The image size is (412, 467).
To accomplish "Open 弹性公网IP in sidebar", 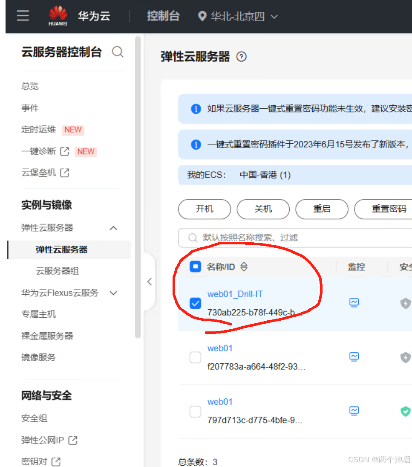I will pyautogui.click(x=43, y=440).
